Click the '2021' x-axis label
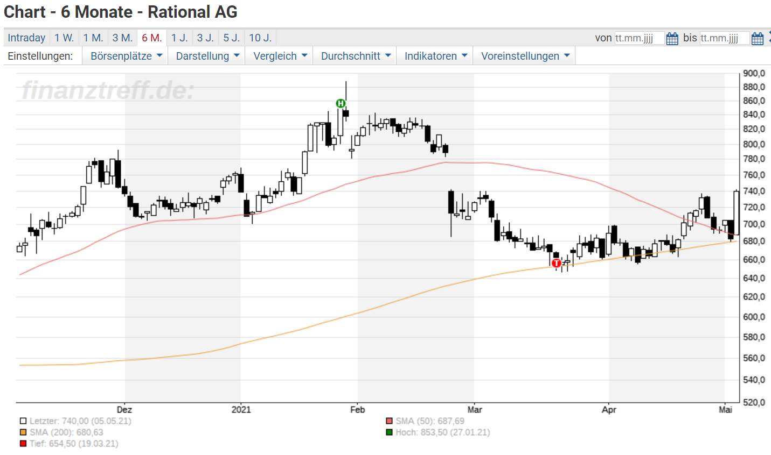The width and height of the screenshot is (771, 455). (x=241, y=410)
